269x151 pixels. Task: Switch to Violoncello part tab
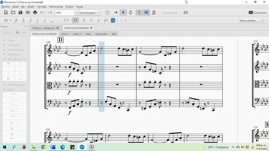point(101,34)
